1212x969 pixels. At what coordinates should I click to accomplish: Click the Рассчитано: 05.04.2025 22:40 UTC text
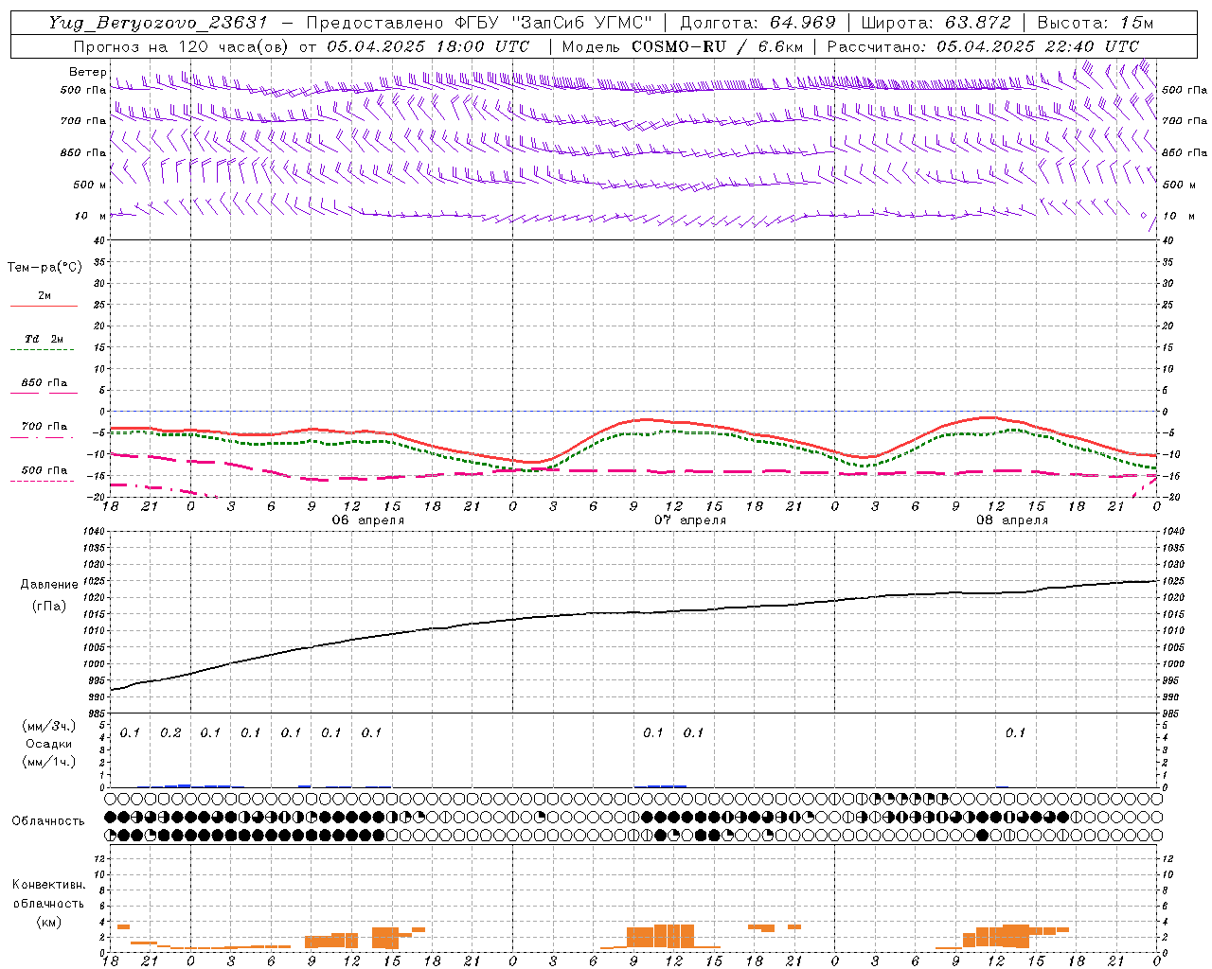[983, 46]
